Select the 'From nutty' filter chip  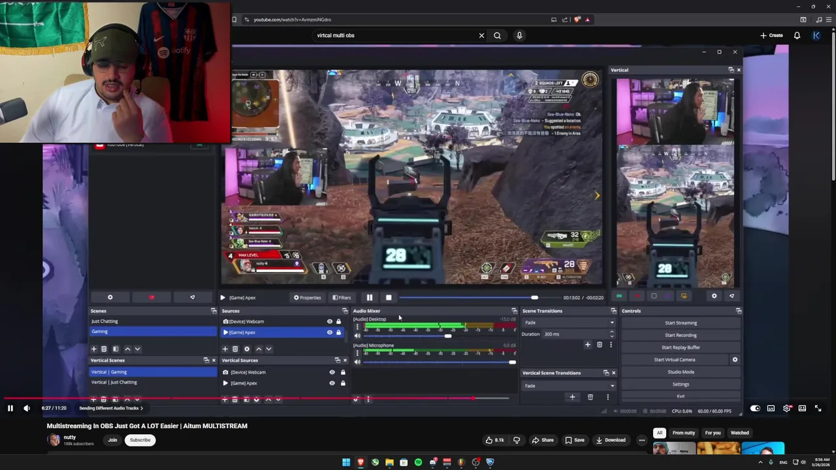684,433
